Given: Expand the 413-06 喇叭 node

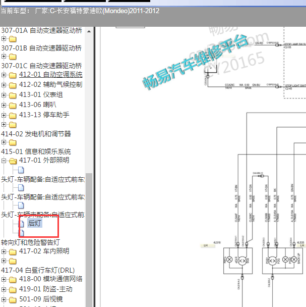Looking at the screenshot, I should click(4, 105).
